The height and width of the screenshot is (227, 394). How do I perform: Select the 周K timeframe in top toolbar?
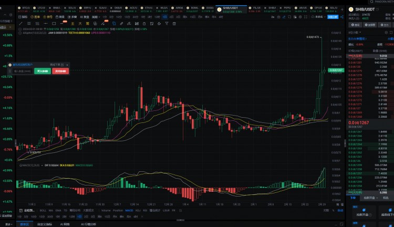(185, 17)
